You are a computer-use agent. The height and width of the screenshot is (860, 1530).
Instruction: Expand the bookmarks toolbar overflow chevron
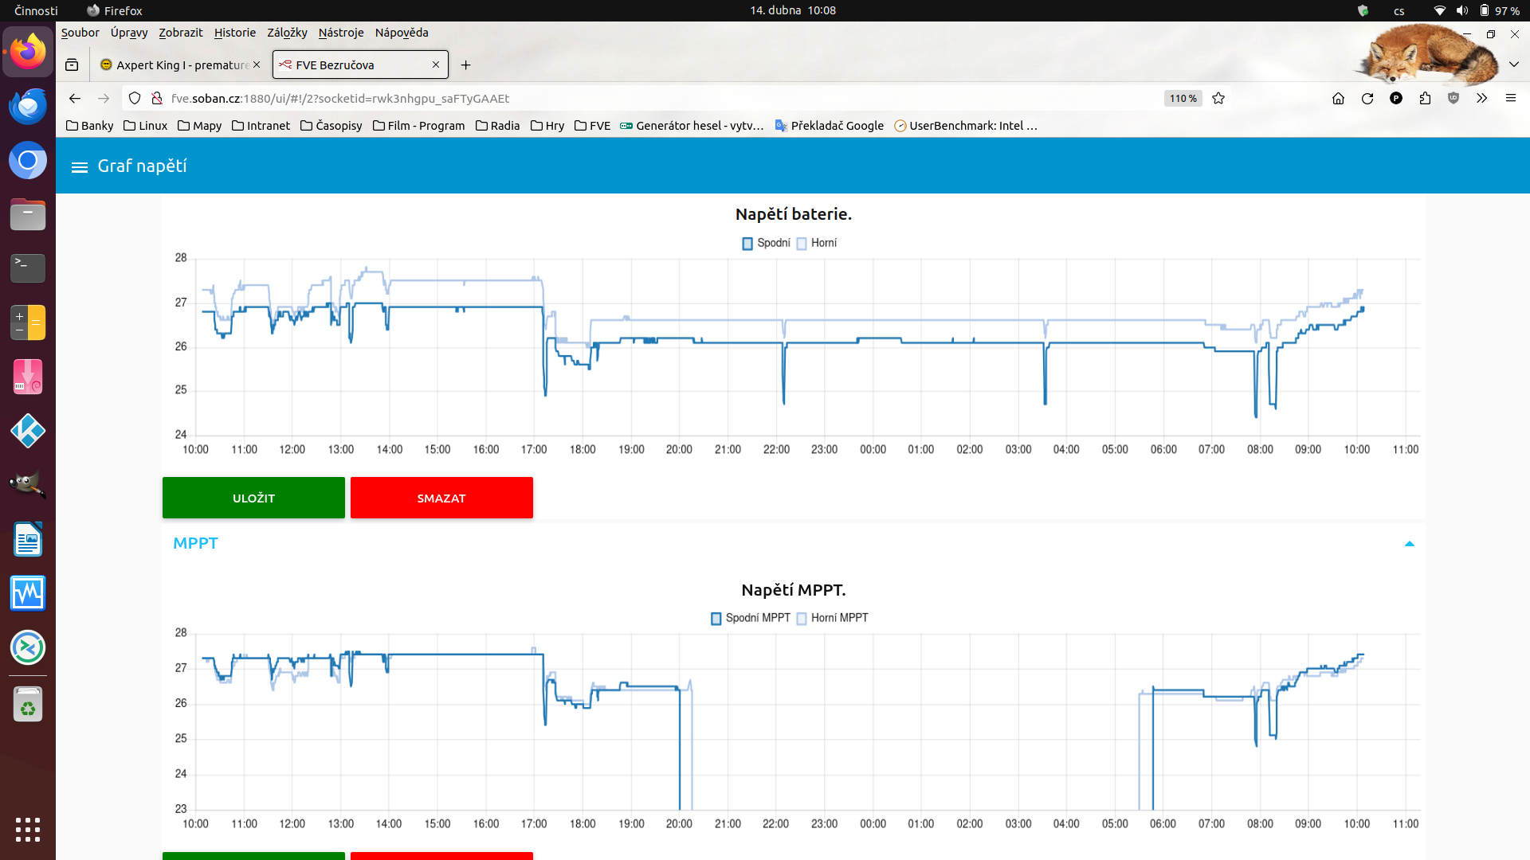(x=1481, y=99)
